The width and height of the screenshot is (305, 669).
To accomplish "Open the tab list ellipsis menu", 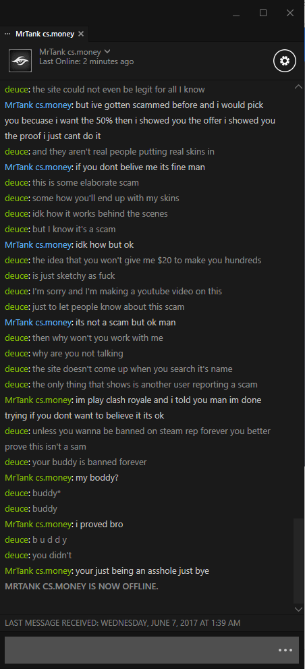I will 7,34.
